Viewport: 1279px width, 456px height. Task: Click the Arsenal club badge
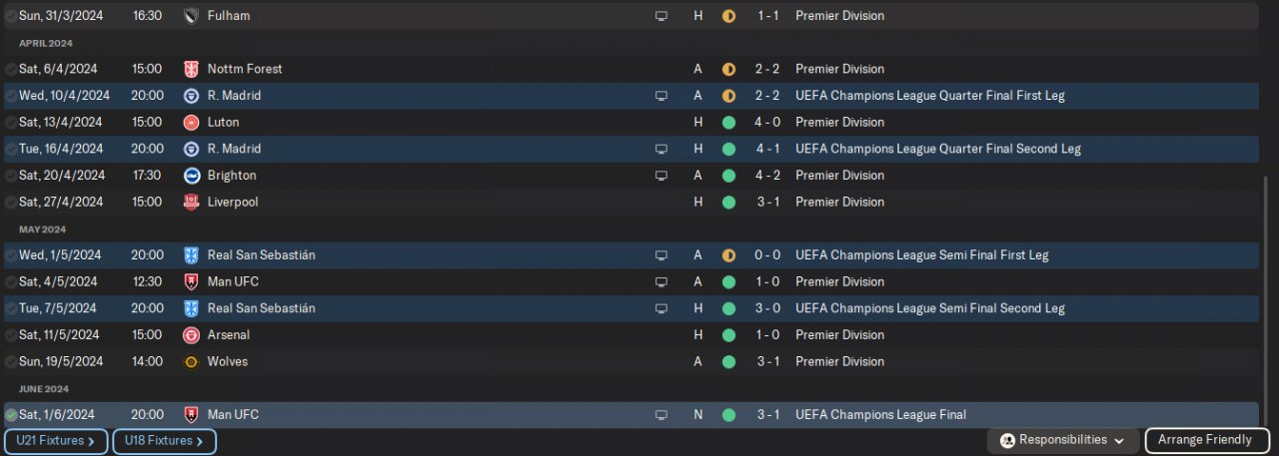(x=191, y=335)
